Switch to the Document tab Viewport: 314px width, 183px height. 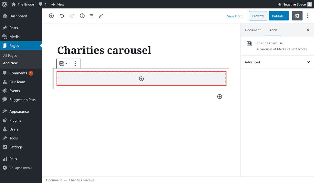[x=253, y=30]
